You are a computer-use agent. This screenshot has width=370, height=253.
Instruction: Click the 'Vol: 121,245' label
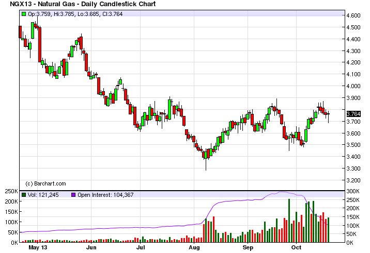(43, 195)
